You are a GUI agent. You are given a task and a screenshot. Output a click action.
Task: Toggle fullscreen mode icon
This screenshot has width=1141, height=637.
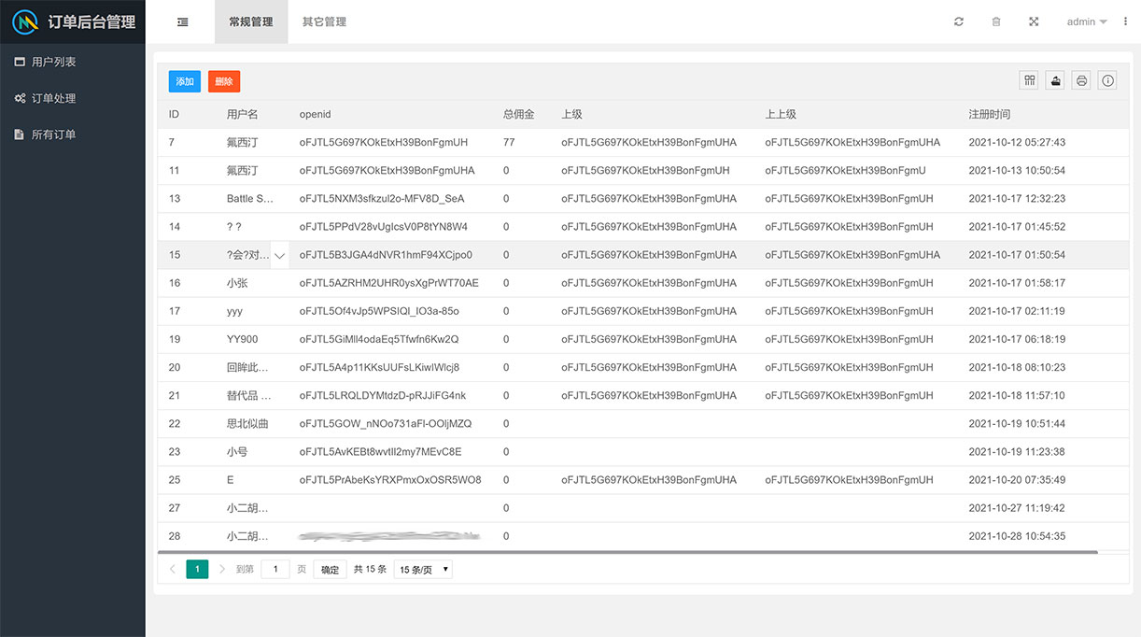[1033, 21]
